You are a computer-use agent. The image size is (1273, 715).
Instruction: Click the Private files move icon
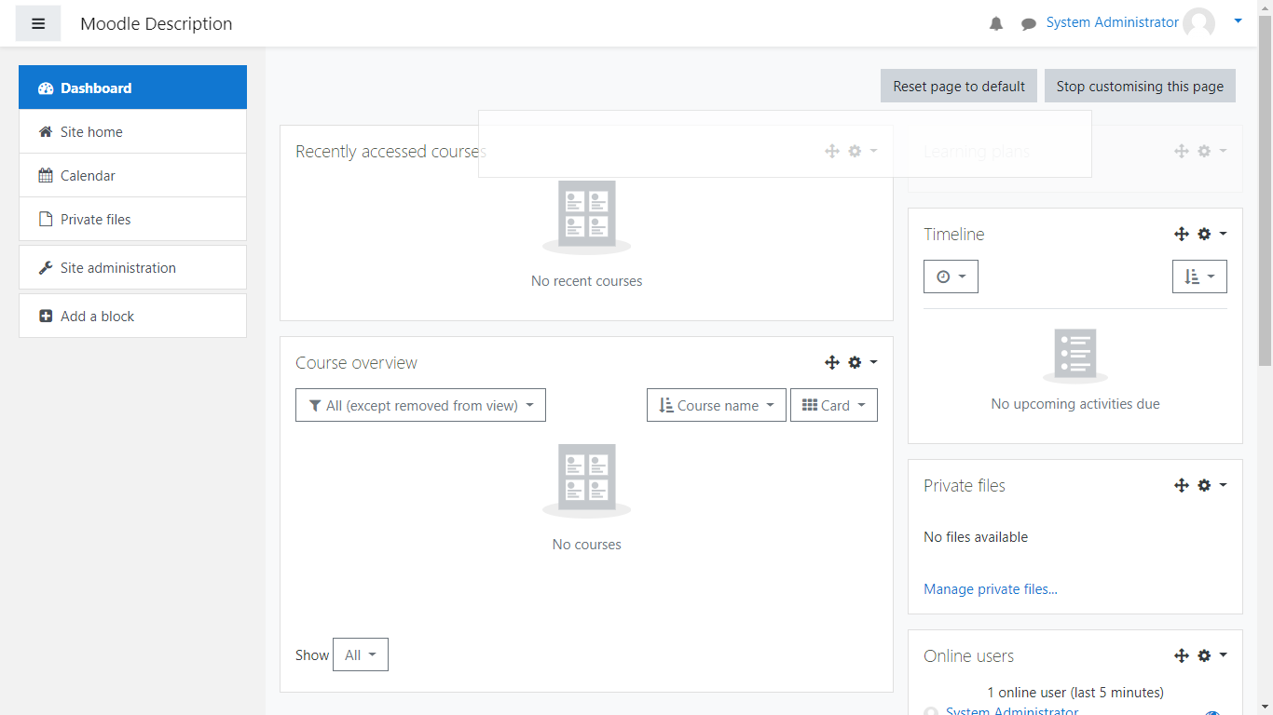(x=1182, y=485)
